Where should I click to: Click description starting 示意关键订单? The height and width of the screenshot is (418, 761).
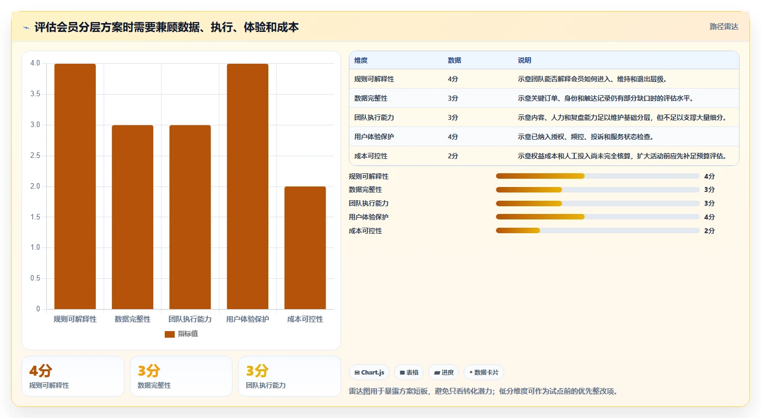coord(606,98)
